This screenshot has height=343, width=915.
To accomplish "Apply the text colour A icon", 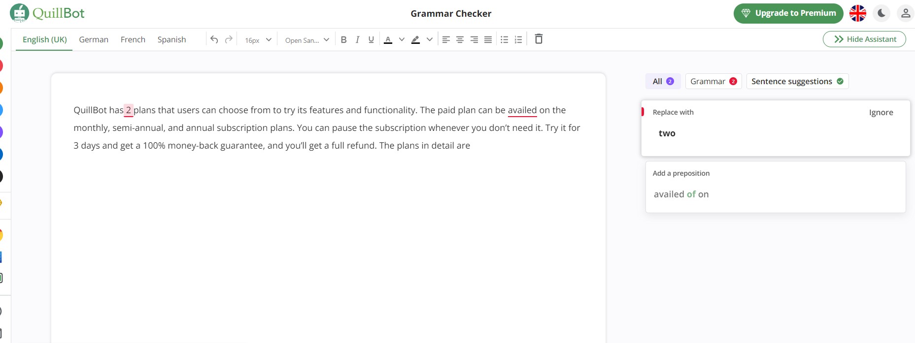I will tap(388, 39).
